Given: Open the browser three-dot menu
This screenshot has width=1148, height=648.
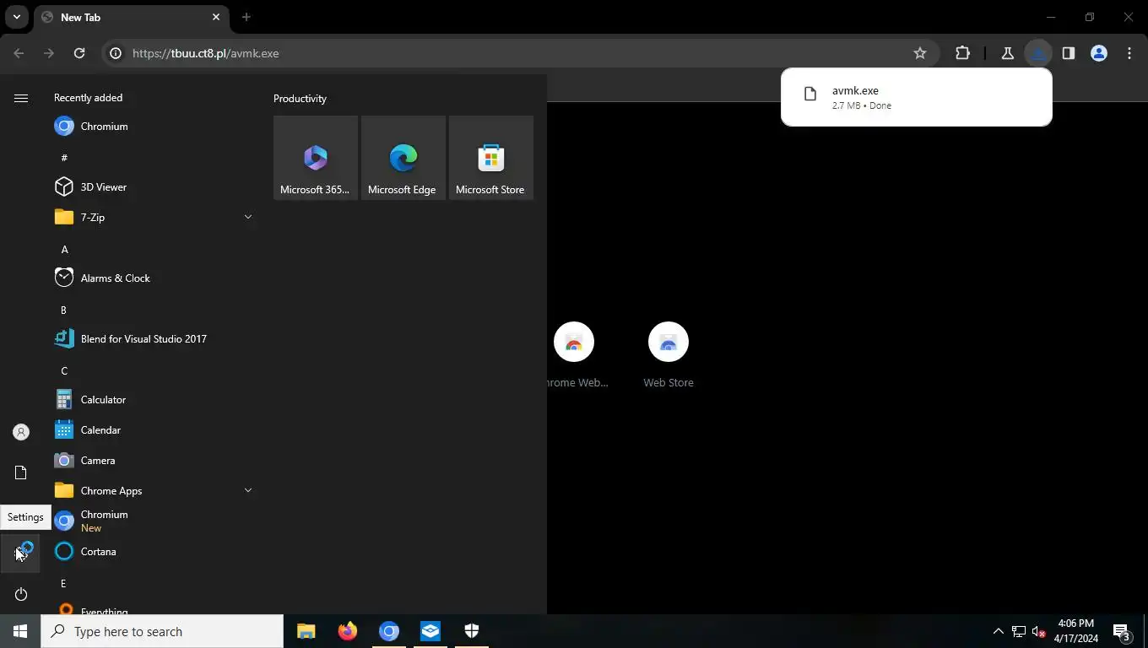Looking at the screenshot, I should click(x=1129, y=53).
